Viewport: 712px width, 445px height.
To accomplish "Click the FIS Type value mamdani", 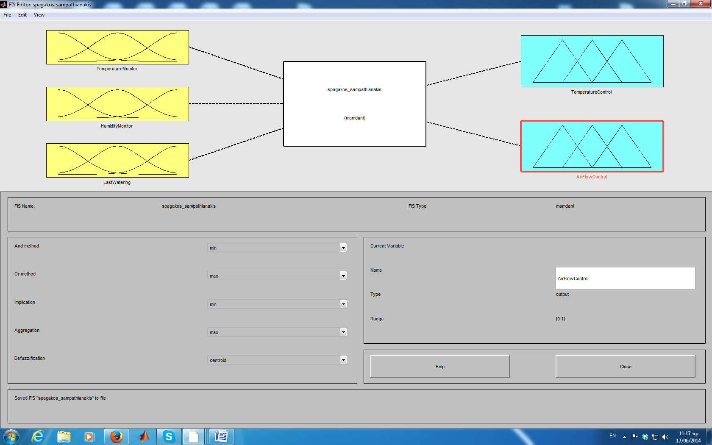I will coord(565,206).
